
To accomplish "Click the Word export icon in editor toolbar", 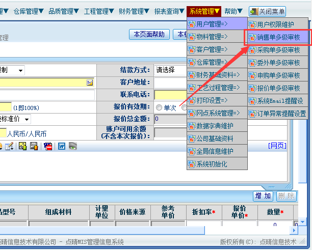I will (61, 146).
